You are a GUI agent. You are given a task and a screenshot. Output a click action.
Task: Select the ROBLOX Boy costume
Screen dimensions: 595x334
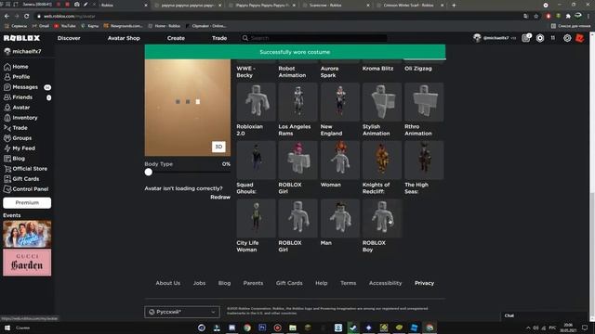pos(382,219)
